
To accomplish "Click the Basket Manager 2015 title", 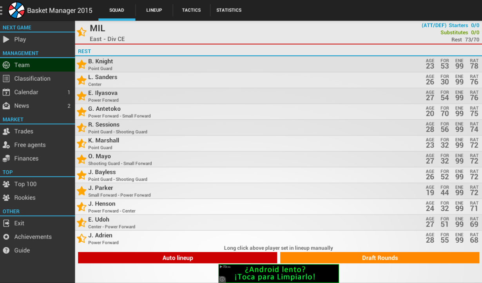I will (60, 11).
